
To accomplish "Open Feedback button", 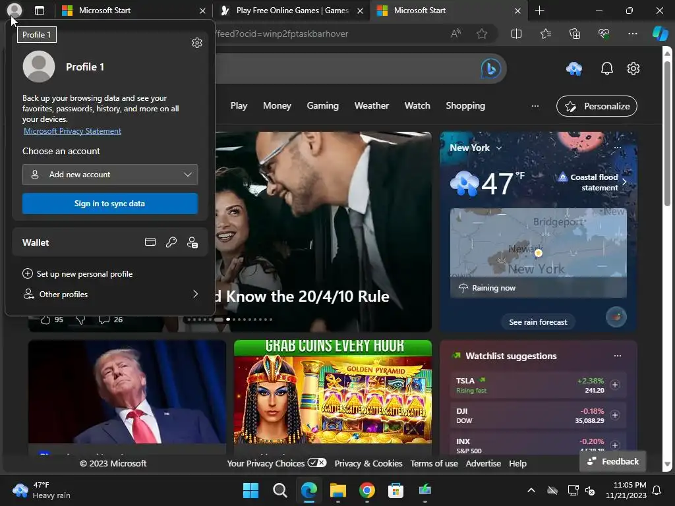I will [613, 461].
